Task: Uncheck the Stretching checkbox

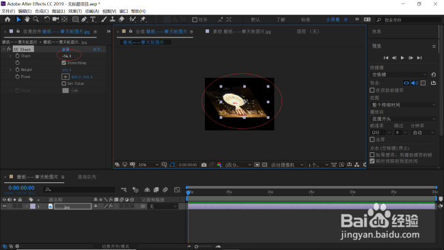Action: [64, 63]
